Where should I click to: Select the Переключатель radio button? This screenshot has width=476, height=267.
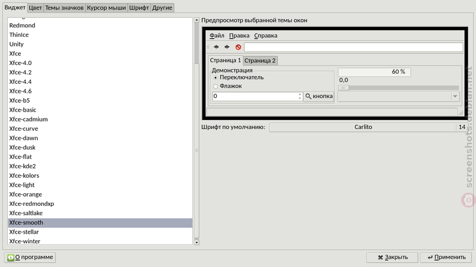[x=215, y=78]
